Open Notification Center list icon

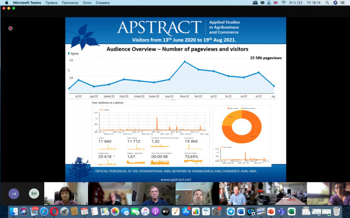342,3
